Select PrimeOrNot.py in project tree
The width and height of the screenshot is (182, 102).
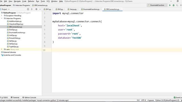(15, 38)
